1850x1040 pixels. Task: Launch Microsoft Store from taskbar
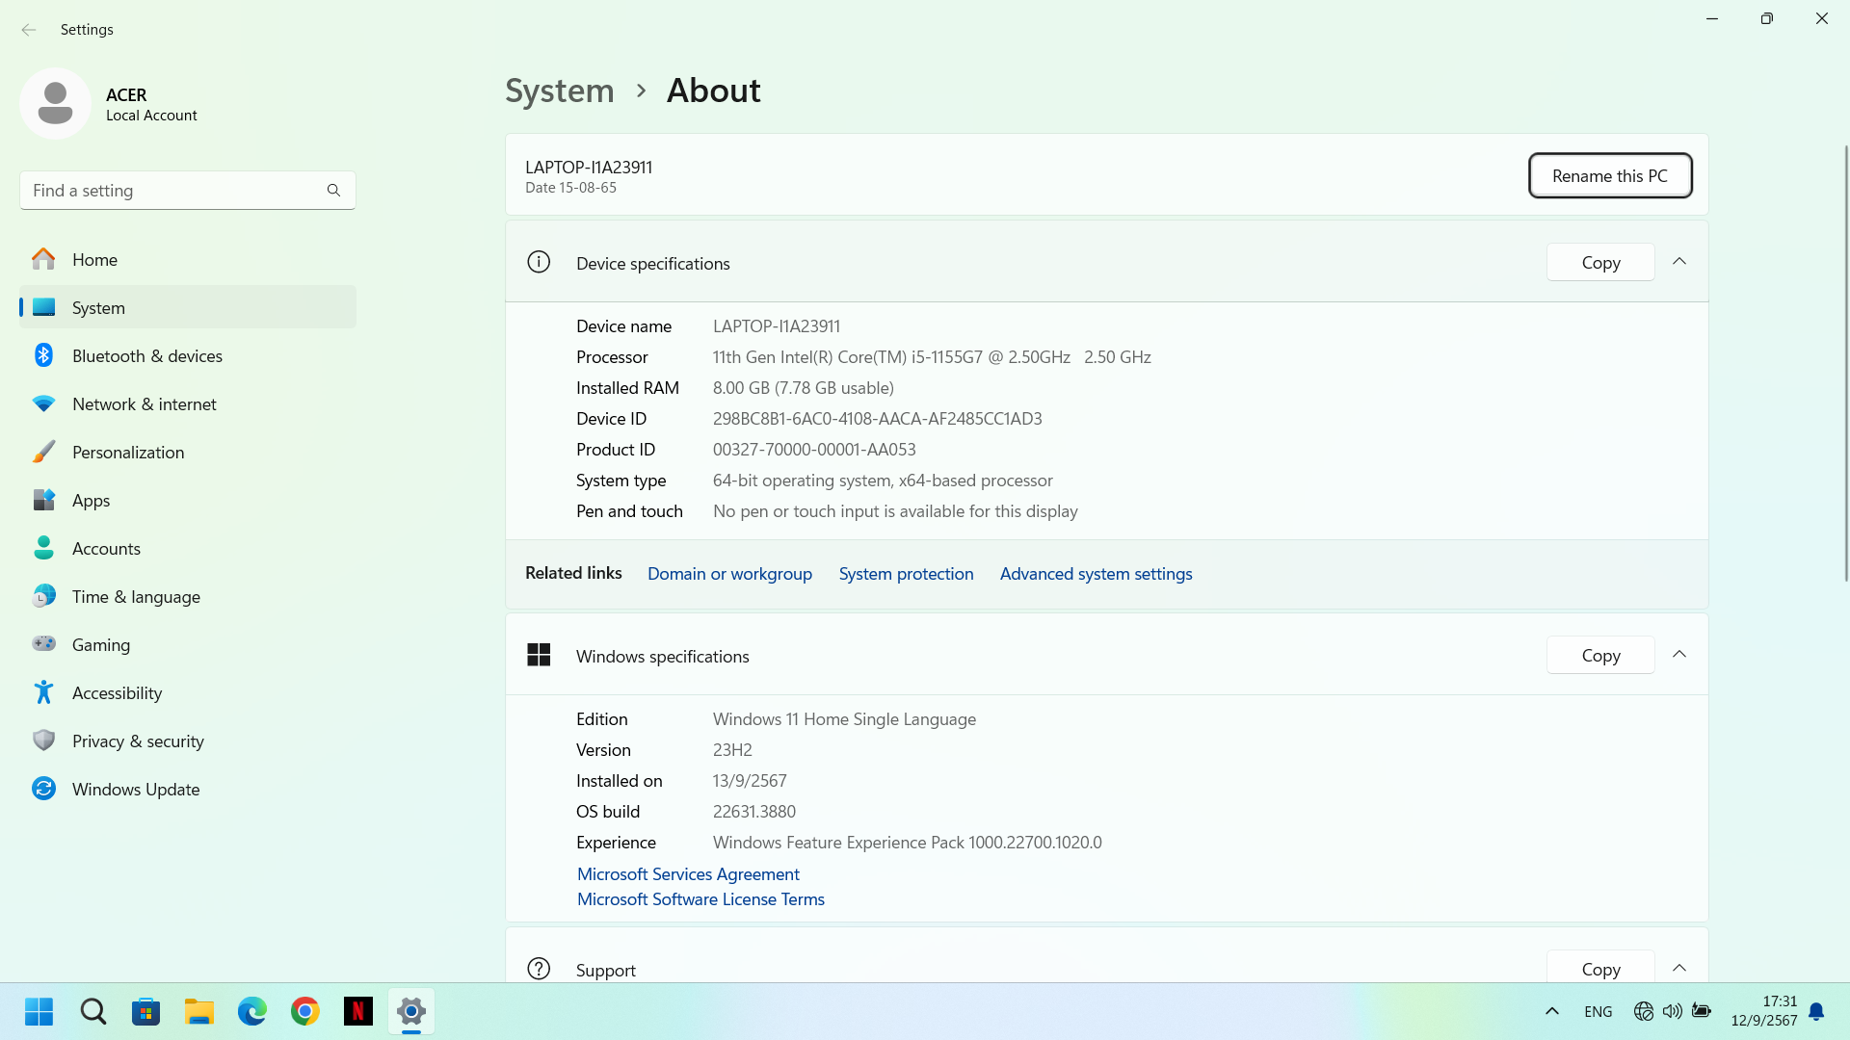point(146,1011)
